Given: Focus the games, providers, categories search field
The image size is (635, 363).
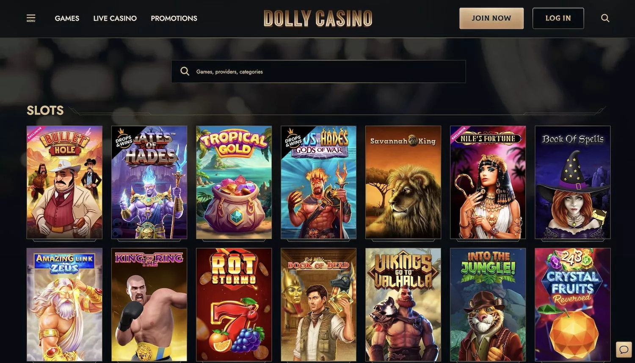Looking at the screenshot, I should coord(318,71).
